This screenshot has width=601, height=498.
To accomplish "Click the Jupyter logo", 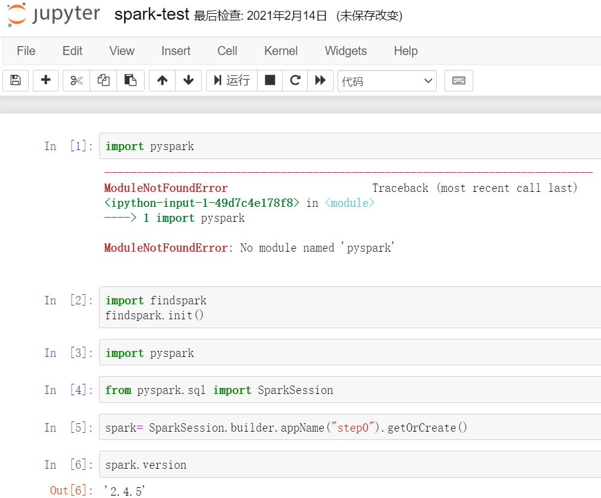I will [x=54, y=14].
